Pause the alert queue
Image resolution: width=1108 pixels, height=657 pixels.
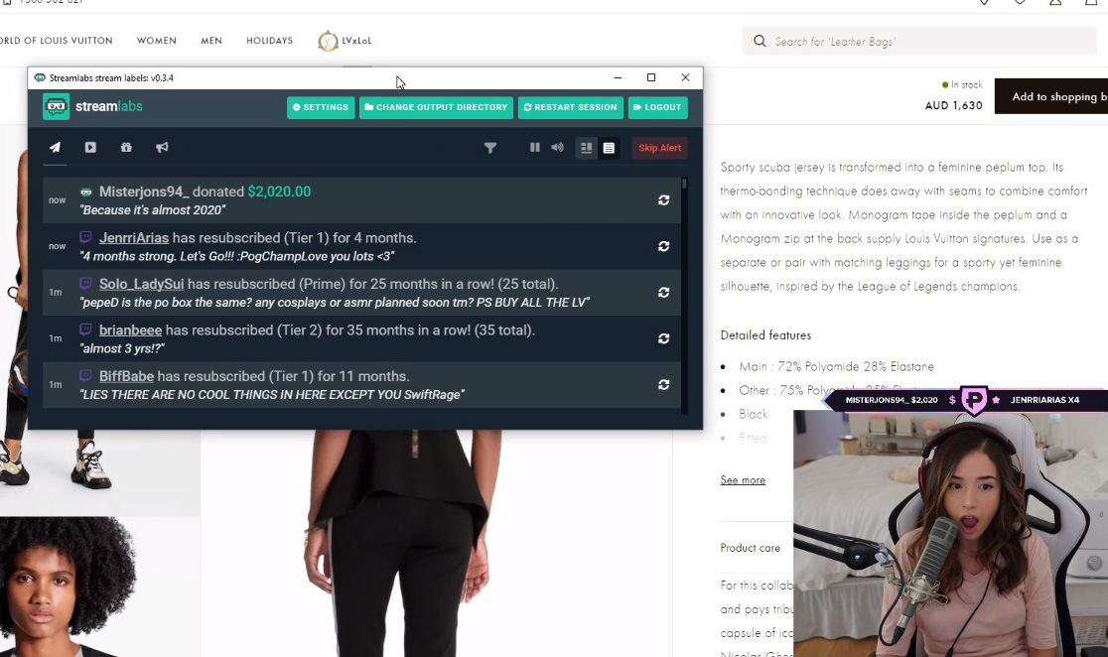tap(535, 148)
